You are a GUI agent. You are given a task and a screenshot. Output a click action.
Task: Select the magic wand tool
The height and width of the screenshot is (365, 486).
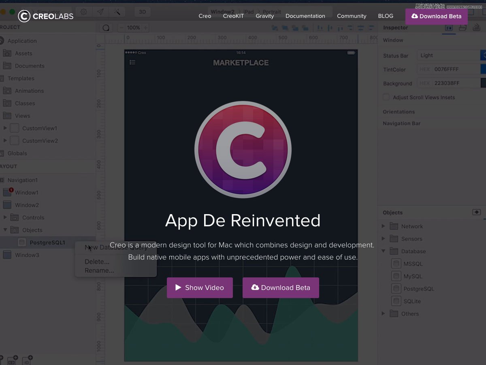pos(117,12)
